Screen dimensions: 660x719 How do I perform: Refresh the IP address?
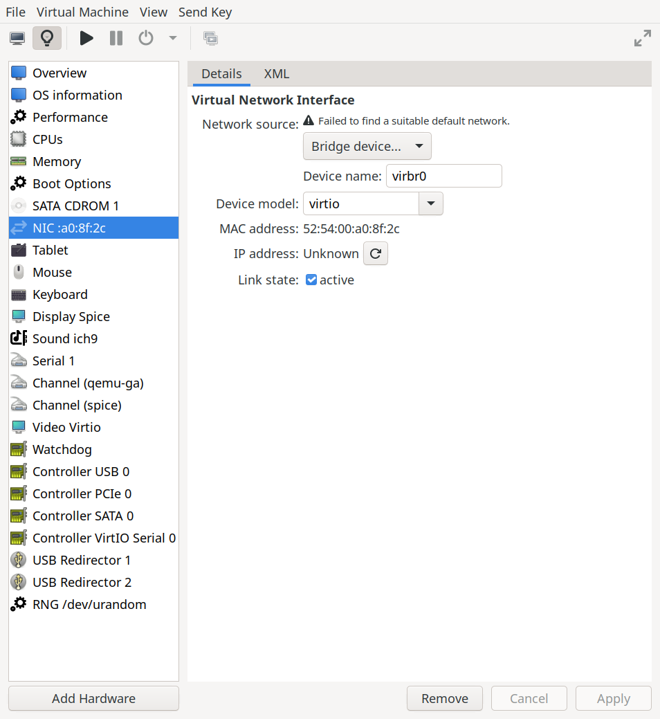click(376, 253)
